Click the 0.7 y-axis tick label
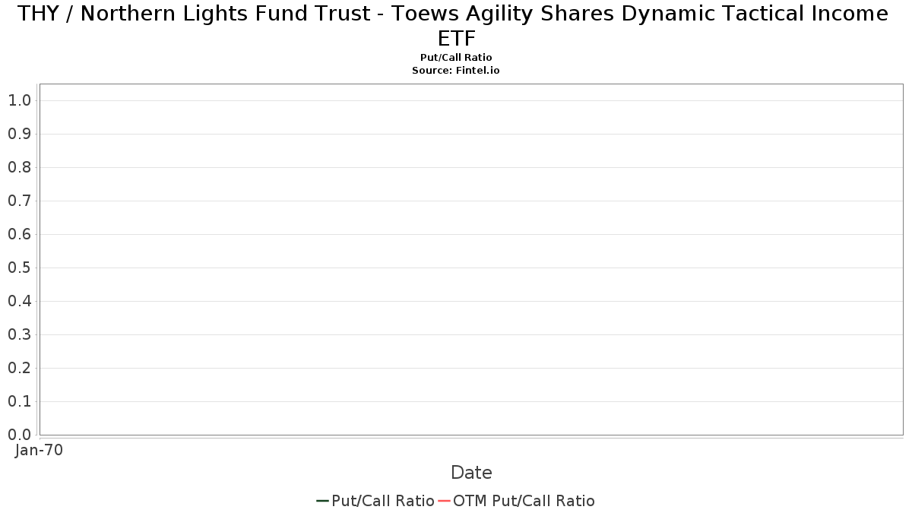 click(x=20, y=201)
